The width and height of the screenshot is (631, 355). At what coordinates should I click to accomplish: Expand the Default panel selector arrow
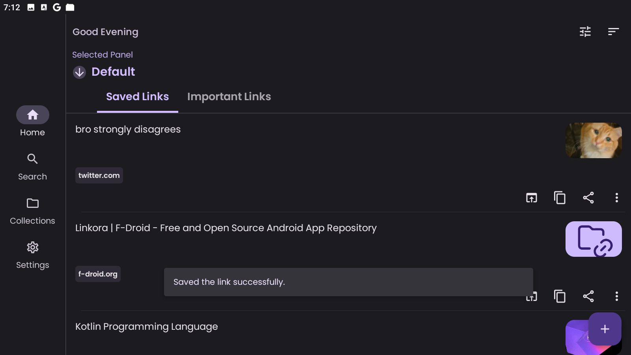click(79, 72)
